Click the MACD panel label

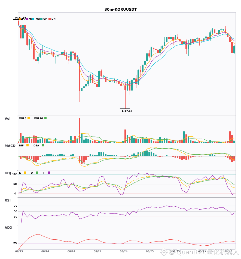click(x=10, y=146)
